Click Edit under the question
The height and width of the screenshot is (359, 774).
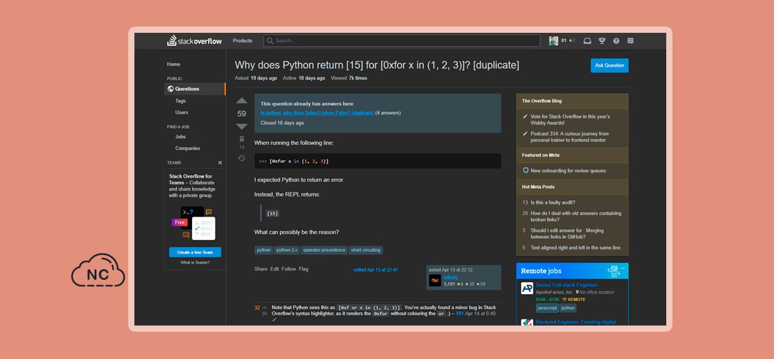point(274,269)
